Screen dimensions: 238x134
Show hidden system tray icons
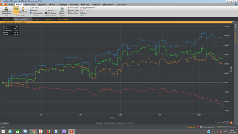[x=212, y=132]
